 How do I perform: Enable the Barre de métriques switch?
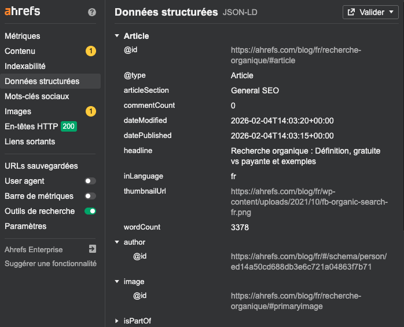[x=90, y=196]
